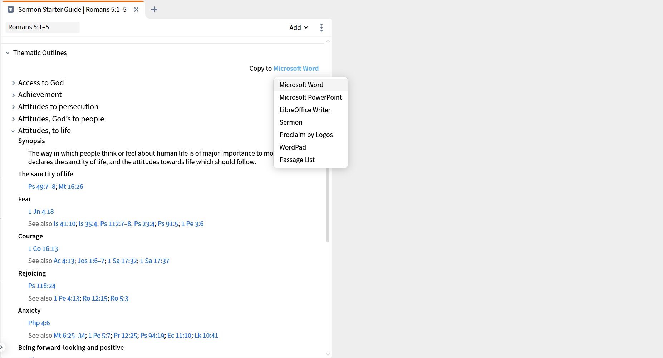Open the 1 Co 16:13 verse link
This screenshot has width=663, height=358.
pyautogui.click(x=43, y=249)
